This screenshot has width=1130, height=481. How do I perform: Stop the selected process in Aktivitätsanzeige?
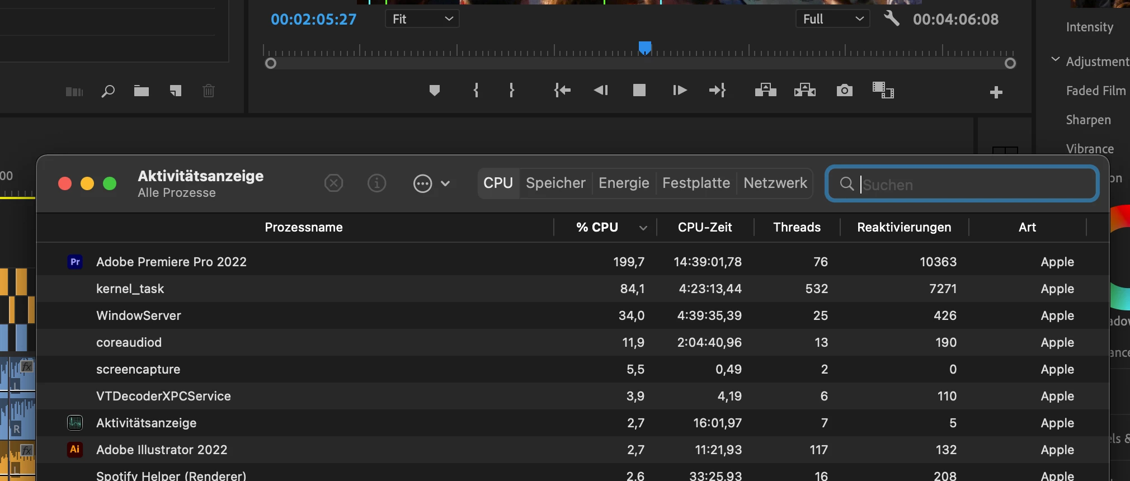333,183
